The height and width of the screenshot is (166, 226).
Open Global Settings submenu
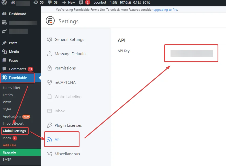14,131
